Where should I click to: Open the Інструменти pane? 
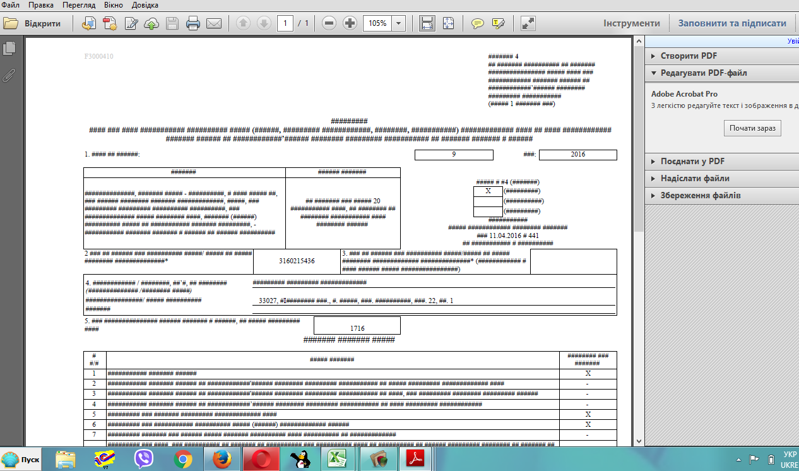pos(631,23)
